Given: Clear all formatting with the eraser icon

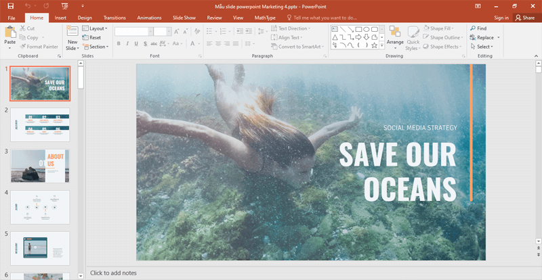Looking at the screenshot, I should (x=197, y=32).
